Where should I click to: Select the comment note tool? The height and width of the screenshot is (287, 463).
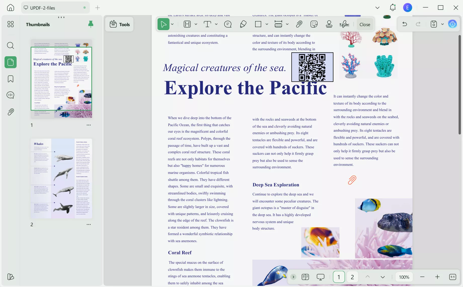click(228, 24)
